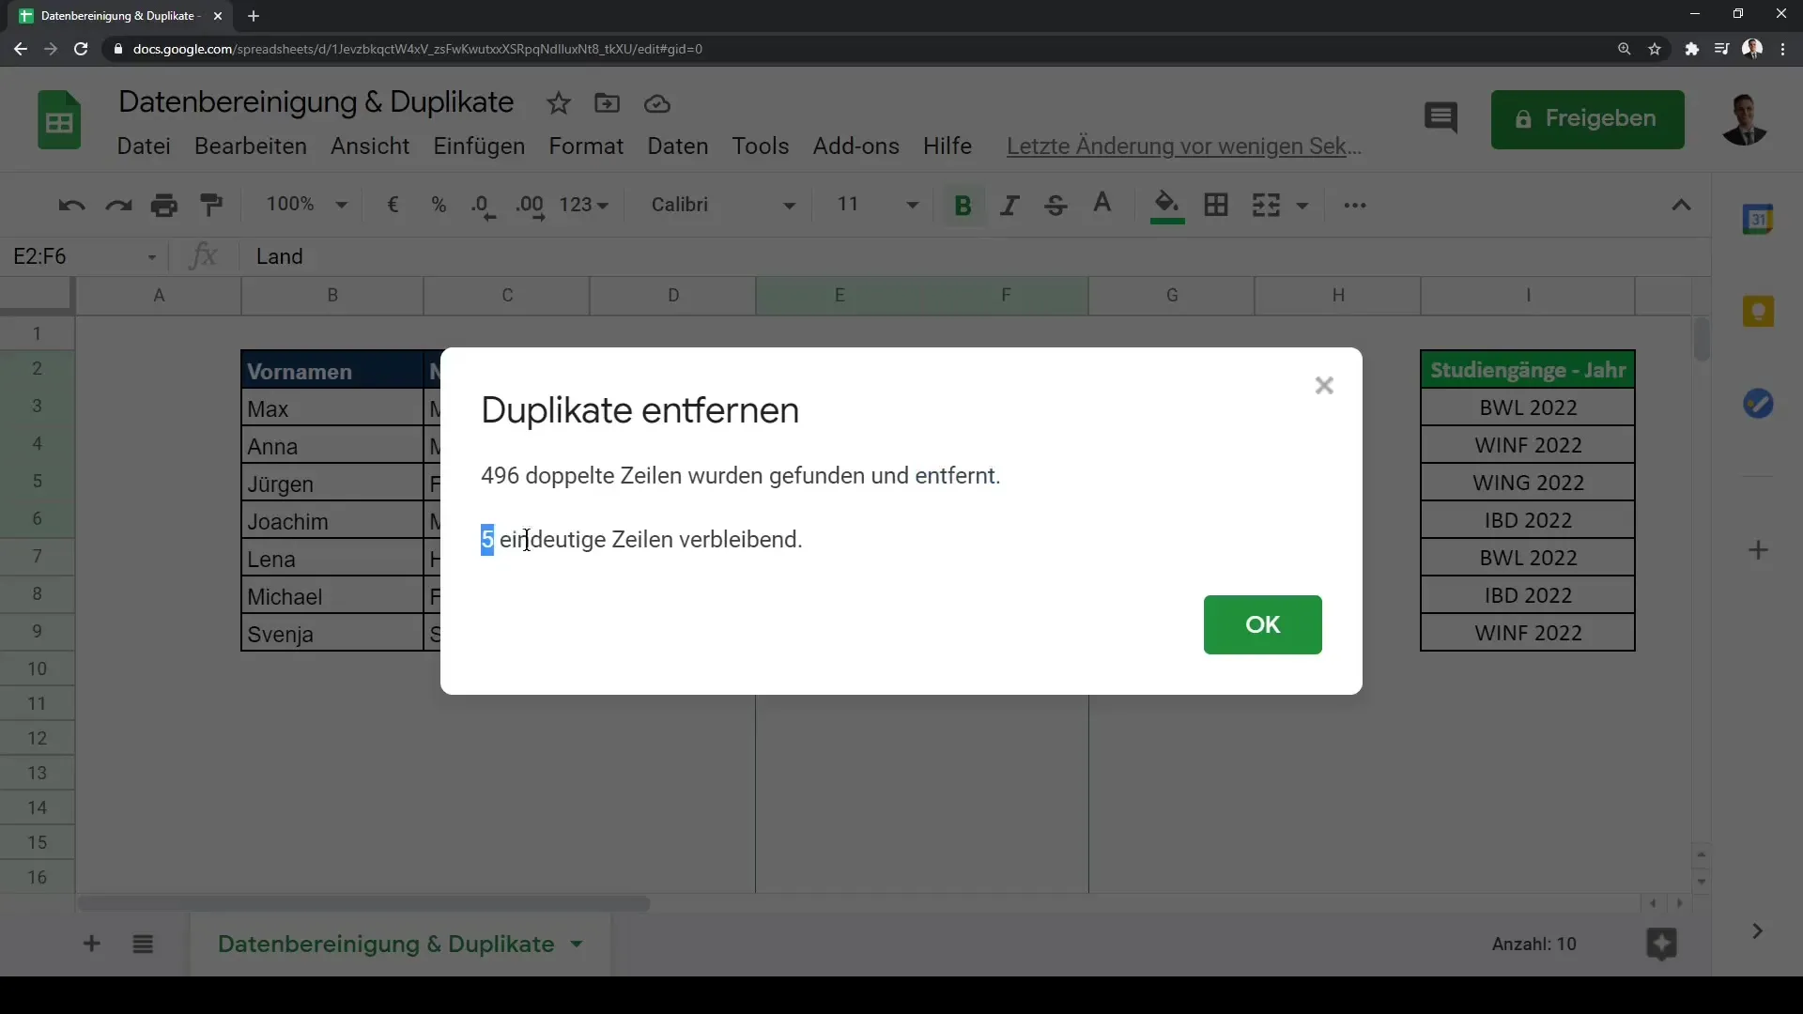The height and width of the screenshot is (1014, 1803).
Task: Click the Undo arrow icon
Action: click(71, 205)
